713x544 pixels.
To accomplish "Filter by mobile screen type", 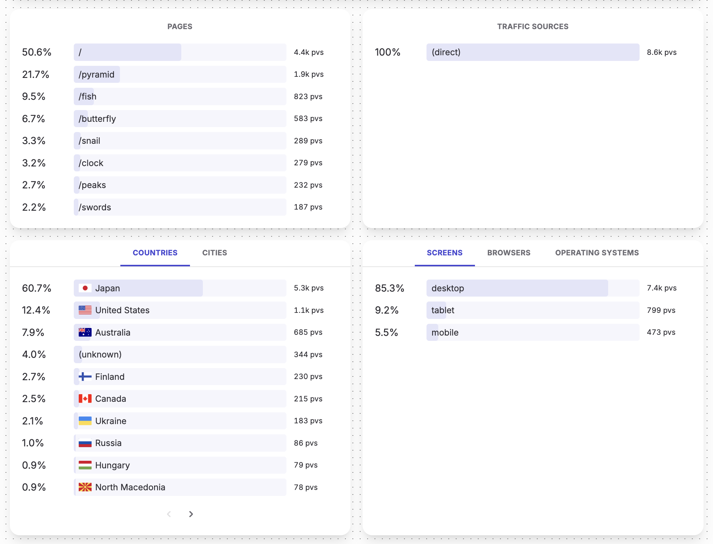I will click(533, 333).
